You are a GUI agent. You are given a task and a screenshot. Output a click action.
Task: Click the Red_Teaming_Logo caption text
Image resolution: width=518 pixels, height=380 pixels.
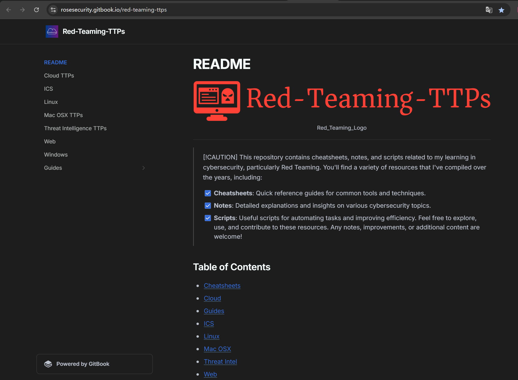(x=342, y=128)
